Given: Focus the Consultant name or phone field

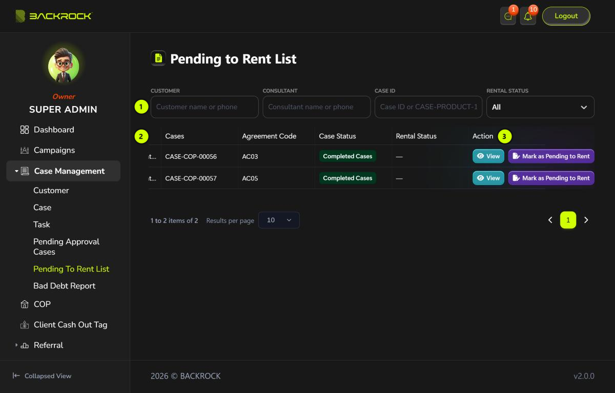Looking at the screenshot, I should click(x=317, y=107).
